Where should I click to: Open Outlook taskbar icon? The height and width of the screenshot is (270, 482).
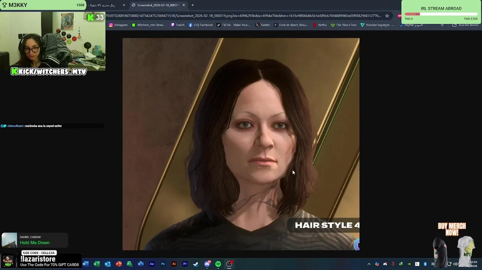[x=107, y=264]
